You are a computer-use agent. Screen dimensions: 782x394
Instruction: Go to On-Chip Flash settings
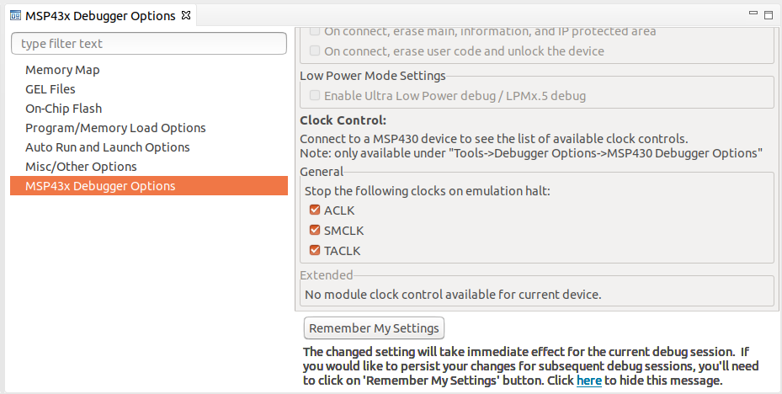64,109
